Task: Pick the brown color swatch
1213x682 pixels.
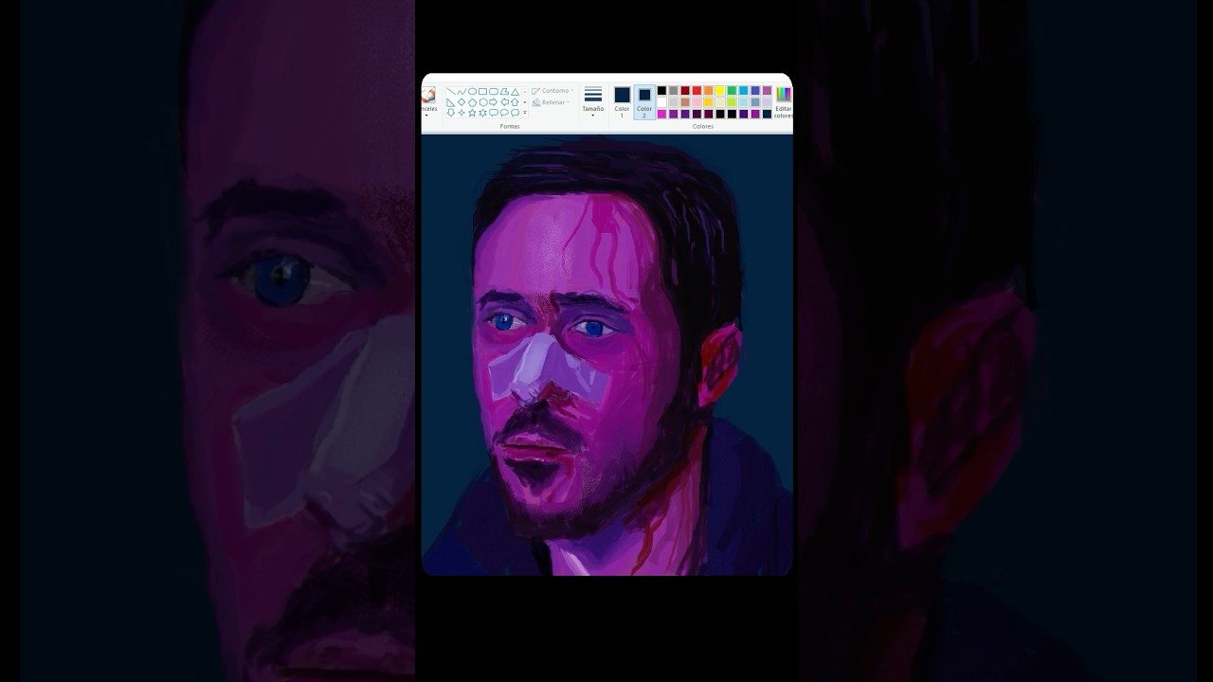Action: tap(685, 102)
